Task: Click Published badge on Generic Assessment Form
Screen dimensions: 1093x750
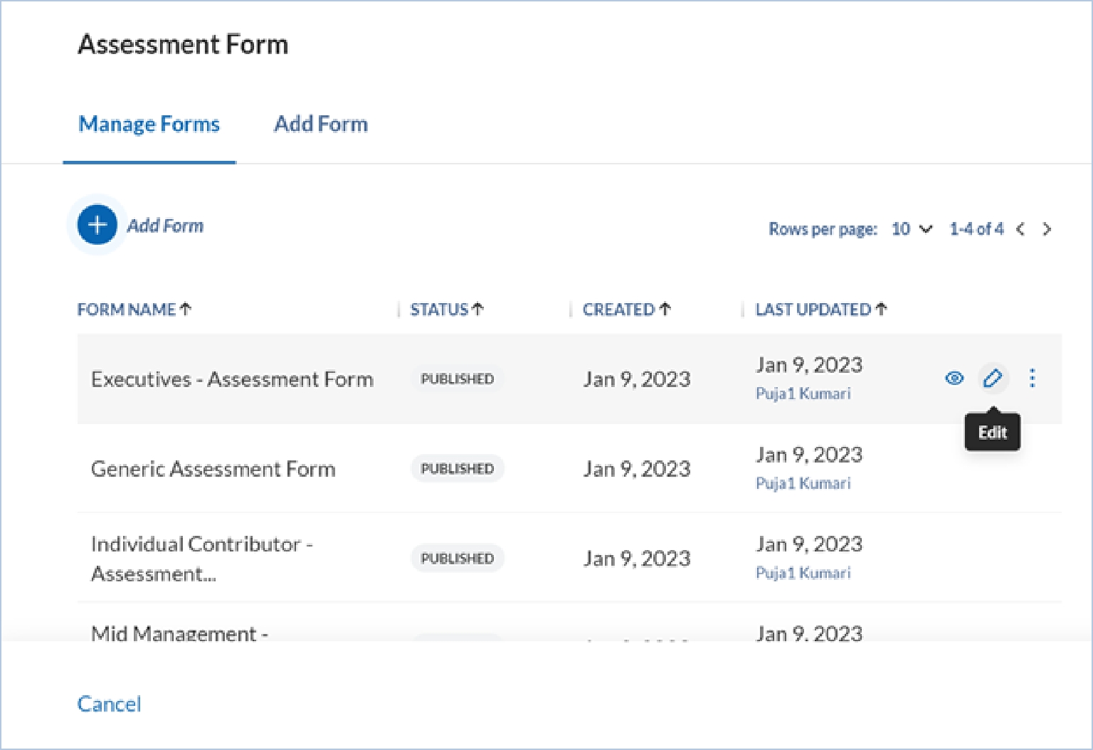Action: [457, 469]
